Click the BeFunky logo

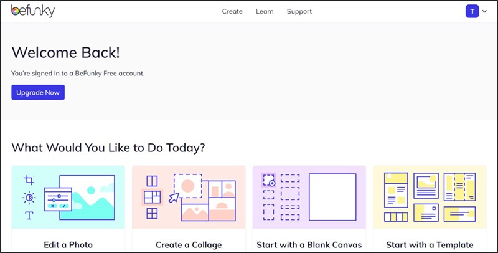click(33, 11)
